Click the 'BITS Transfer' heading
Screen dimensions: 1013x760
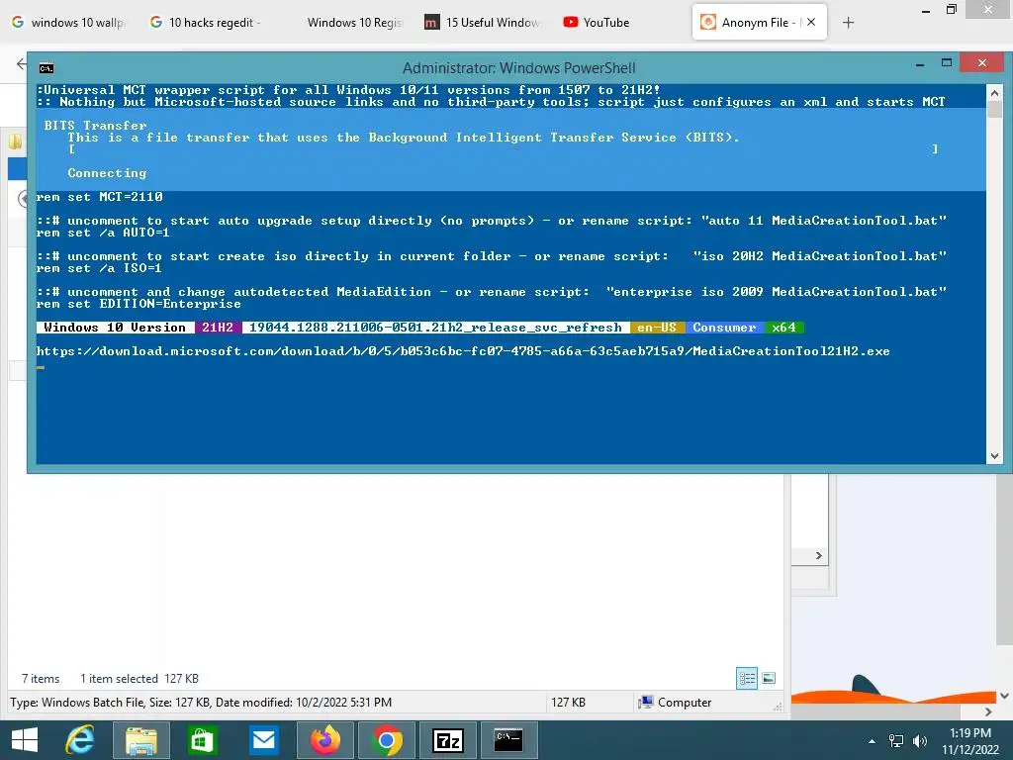[x=96, y=126]
